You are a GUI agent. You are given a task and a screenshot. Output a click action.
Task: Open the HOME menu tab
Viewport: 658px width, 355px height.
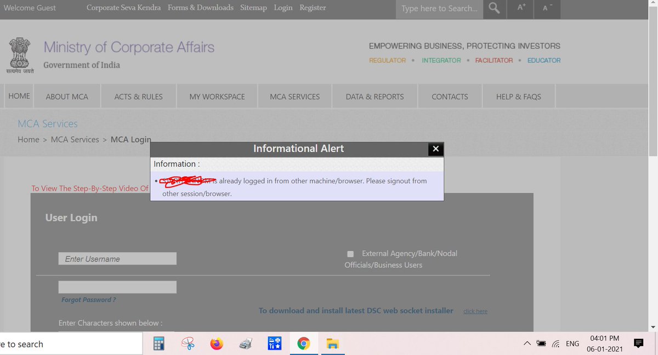pos(19,96)
